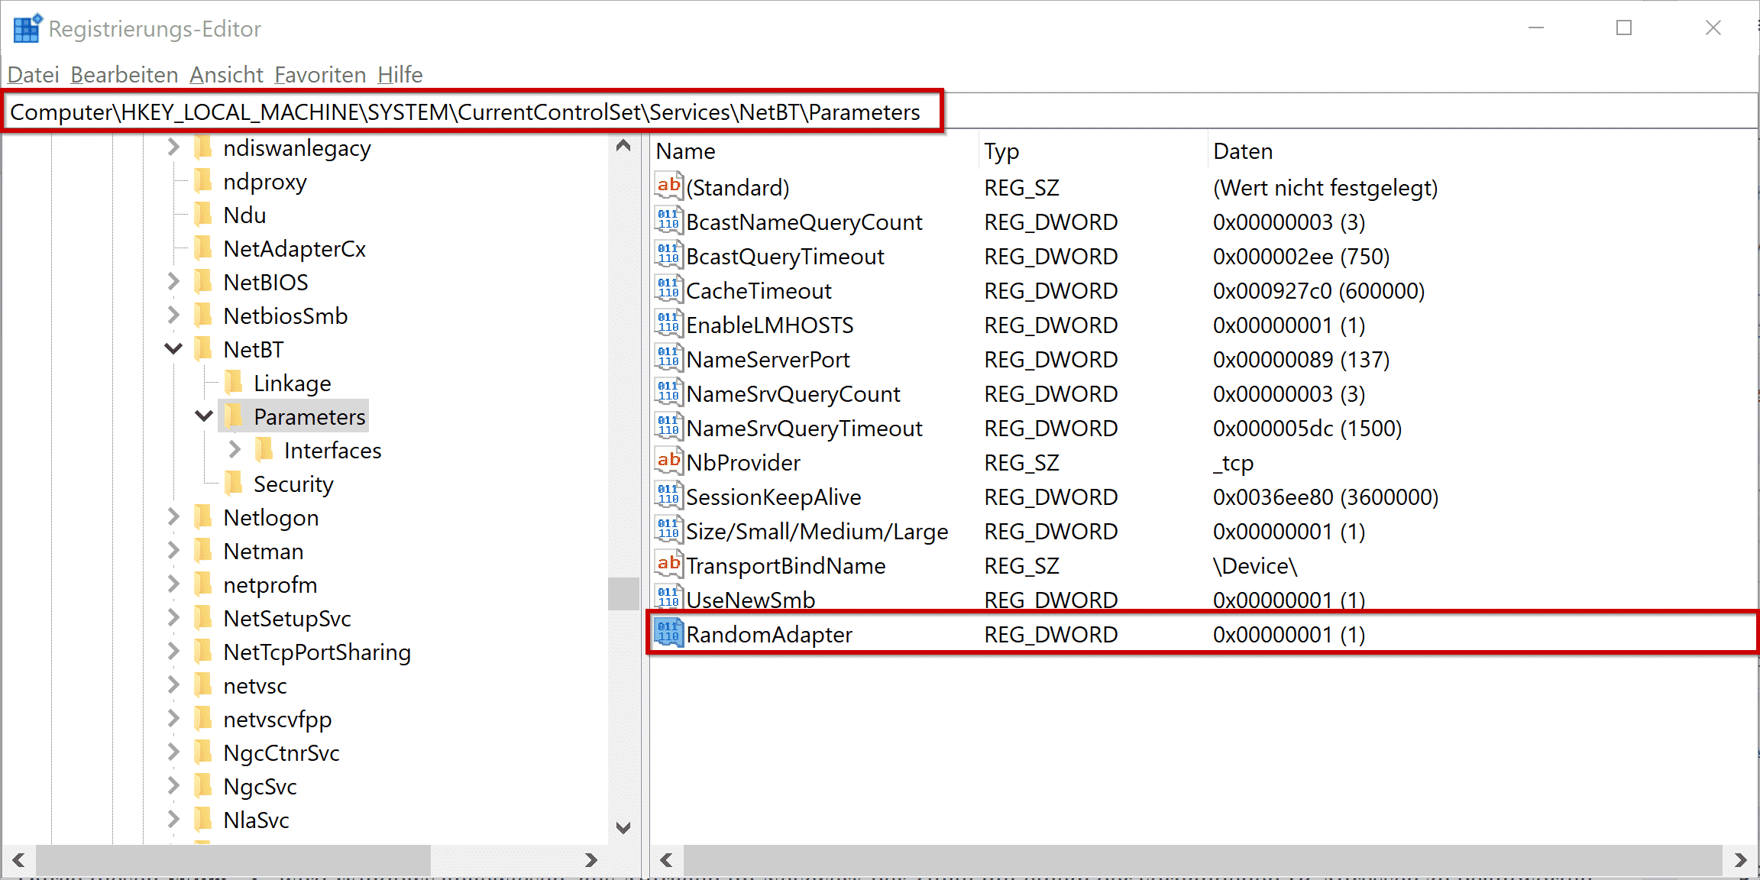
Task: Select the netvsc tree key
Action: 254,686
